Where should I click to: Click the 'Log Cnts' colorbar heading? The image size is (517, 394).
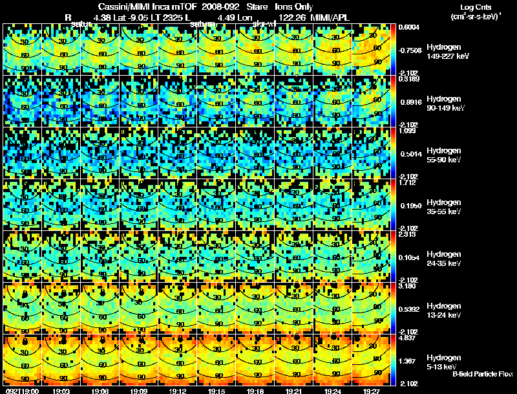pos(476,7)
